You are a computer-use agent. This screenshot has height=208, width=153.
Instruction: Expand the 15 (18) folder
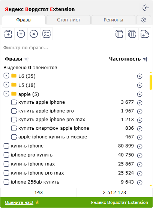[6, 85]
